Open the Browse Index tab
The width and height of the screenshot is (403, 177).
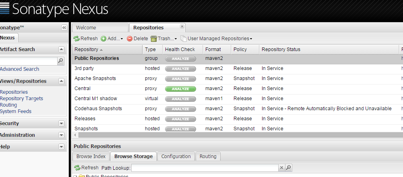(x=91, y=156)
